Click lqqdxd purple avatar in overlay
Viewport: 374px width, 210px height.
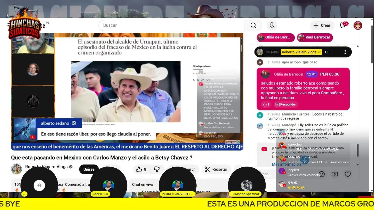[x=282, y=171]
